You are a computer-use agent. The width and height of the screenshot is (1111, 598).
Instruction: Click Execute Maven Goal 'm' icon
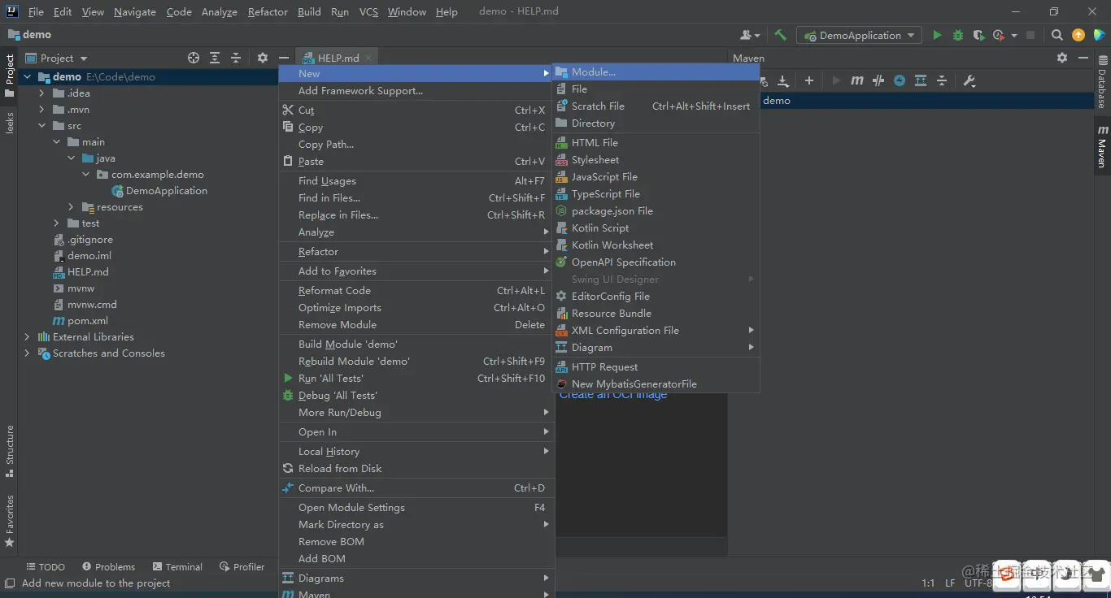pyautogui.click(x=857, y=80)
